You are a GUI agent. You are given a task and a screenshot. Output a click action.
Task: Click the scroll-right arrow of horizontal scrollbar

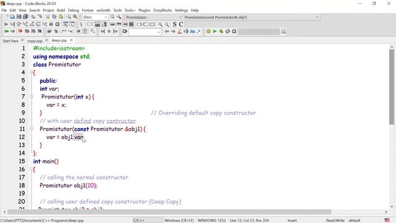386,212
